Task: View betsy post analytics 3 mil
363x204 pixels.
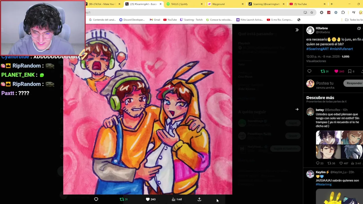Action: coord(356,163)
